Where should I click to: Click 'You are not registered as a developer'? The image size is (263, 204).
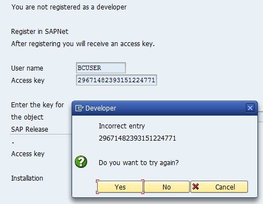[x=69, y=7]
